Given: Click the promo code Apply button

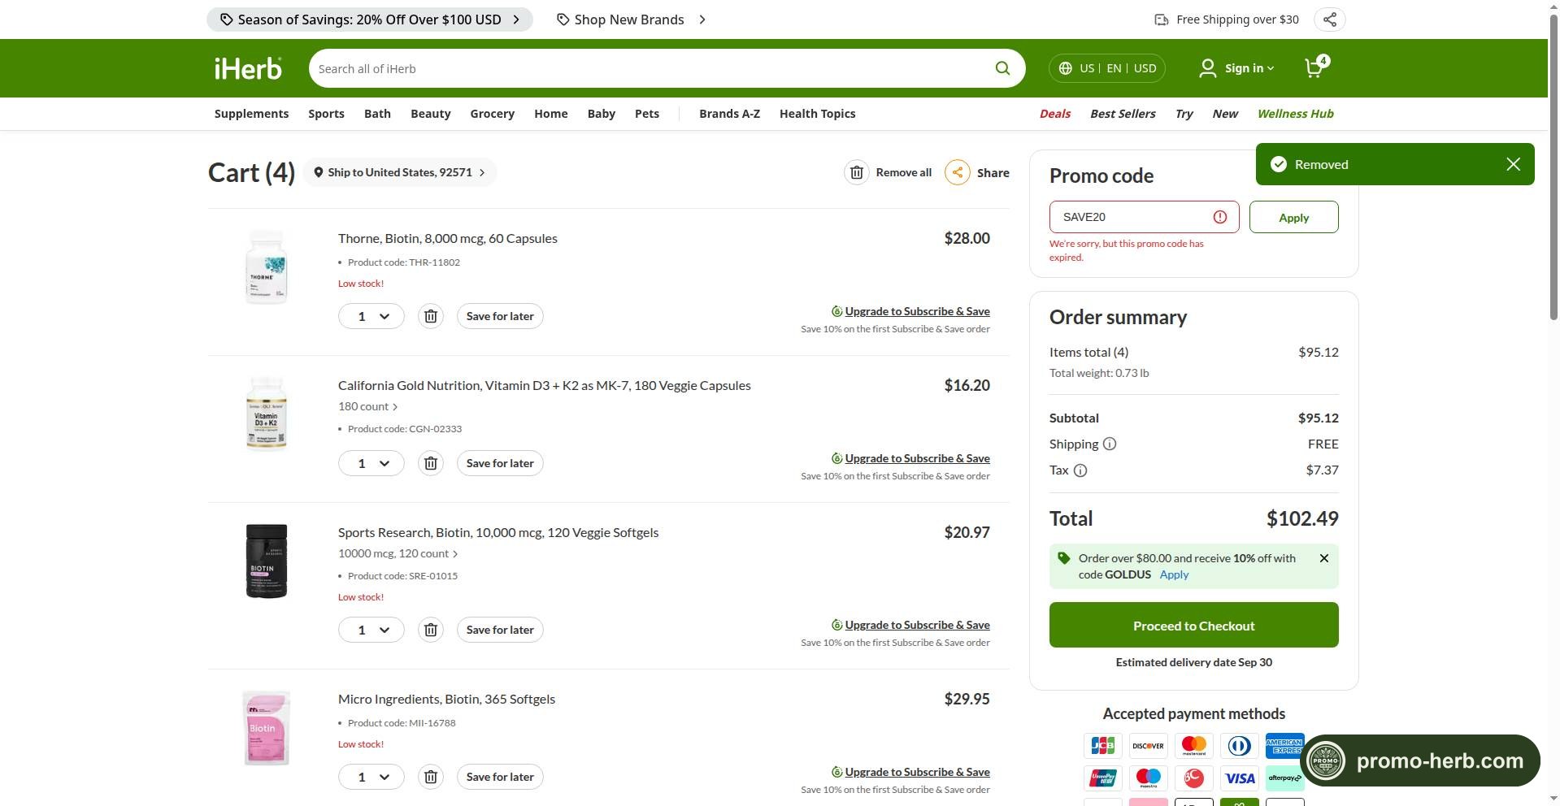Looking at the screenshot, I should point(1293,217).
